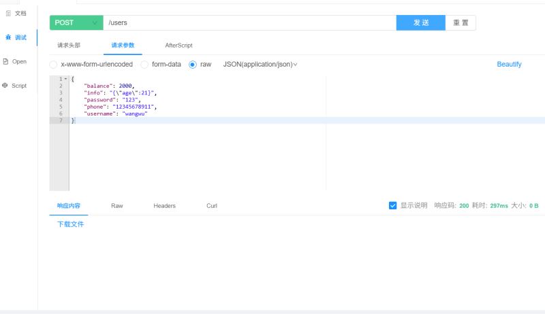Switch to the Curl response tab
545x314 pixels.
212,205
